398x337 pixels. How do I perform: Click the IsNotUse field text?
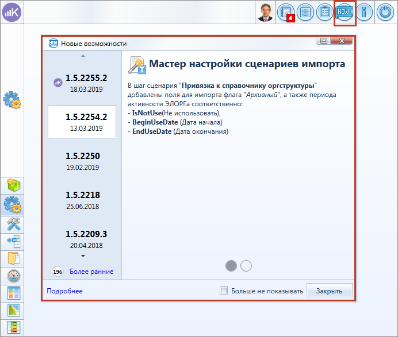tap(147, 113)
